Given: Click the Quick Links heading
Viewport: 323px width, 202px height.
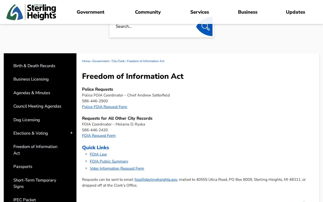Looking at the screenshot, I should click(95, 147).
